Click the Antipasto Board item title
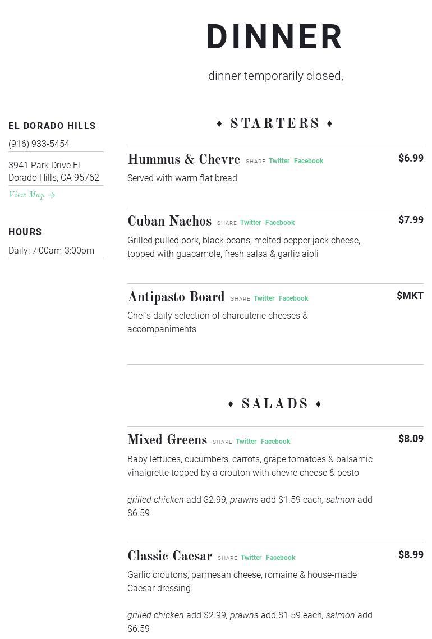432x639 pixels. (x=176, y=297)
